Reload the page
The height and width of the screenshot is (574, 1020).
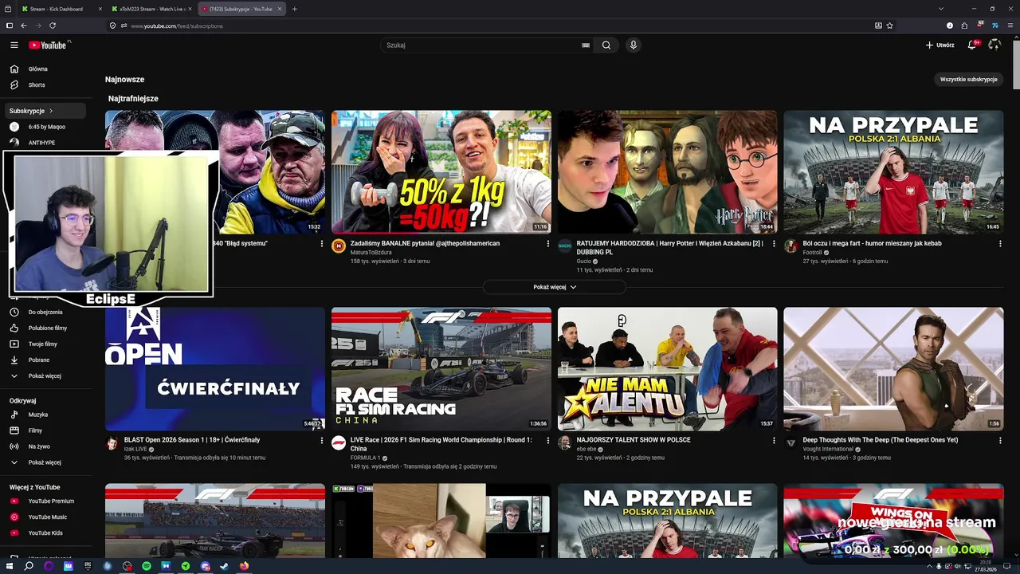[x=53, y=26]
